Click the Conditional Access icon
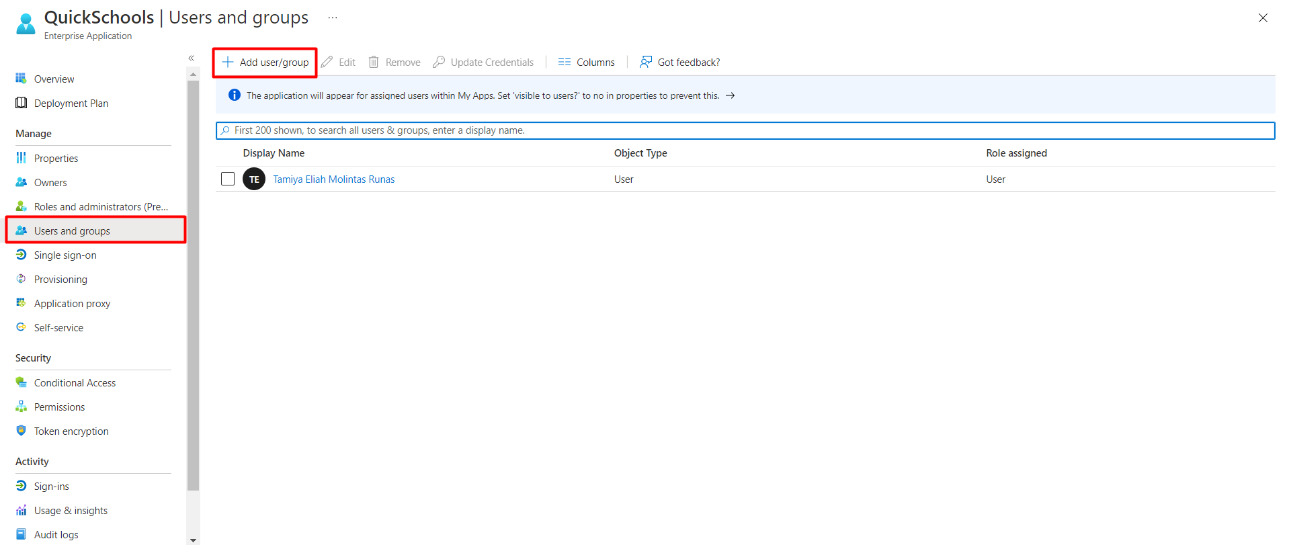 21,382
